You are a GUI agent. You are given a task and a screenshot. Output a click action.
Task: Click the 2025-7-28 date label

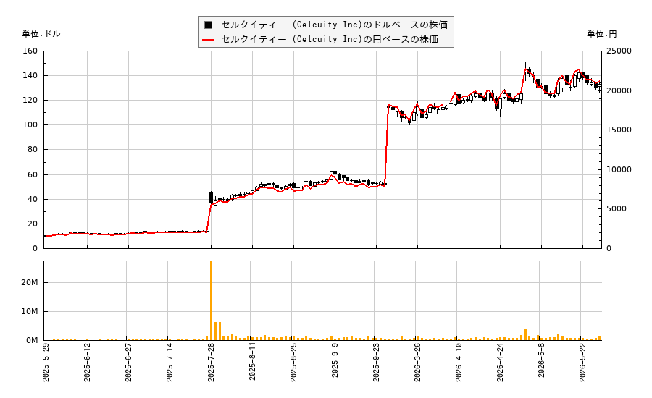coord(211,363)
